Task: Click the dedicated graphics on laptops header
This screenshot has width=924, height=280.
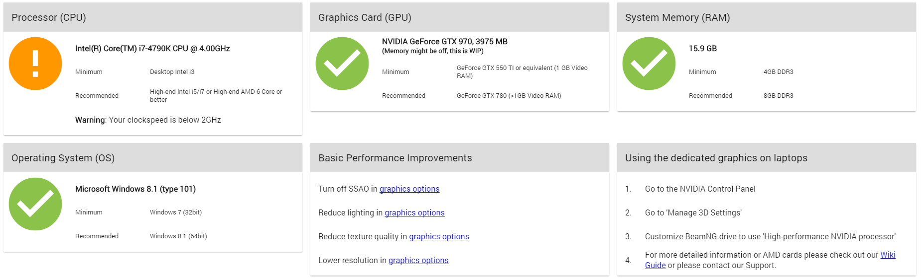Action: 767,158
